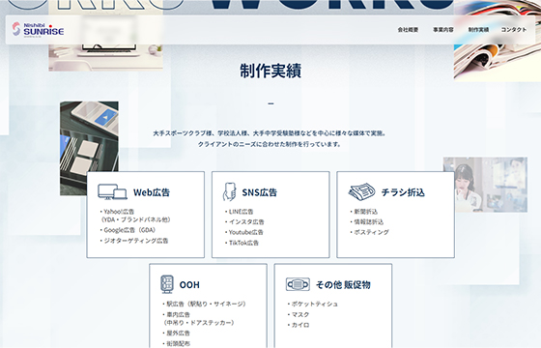The height and width of the screenshot is (348, 541).
Task: Select the チラシ折込 card heading
Action: click(x=403, y=192)
